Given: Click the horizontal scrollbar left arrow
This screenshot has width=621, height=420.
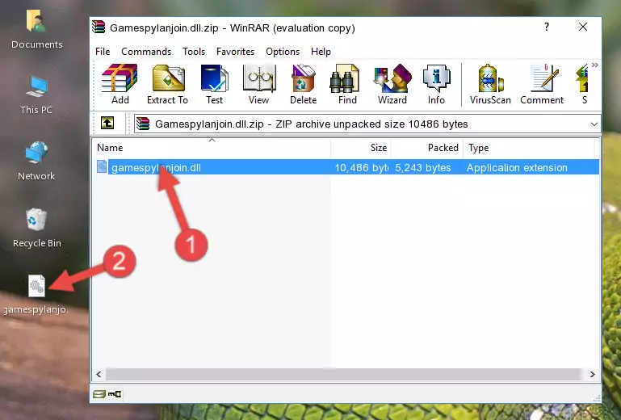Looking at the screenshot, I should (99, 374).
